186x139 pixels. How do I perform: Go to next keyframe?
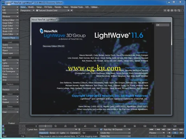tap(175, 130)
